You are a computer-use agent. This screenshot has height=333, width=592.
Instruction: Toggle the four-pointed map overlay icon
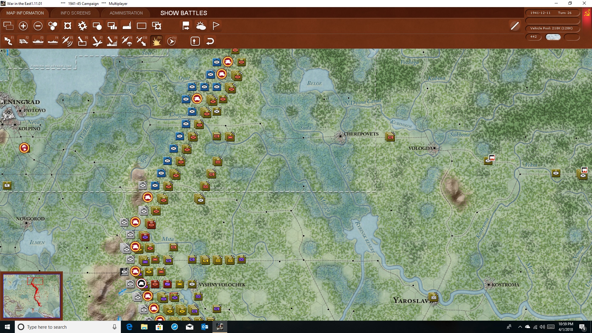click(68, 26)
